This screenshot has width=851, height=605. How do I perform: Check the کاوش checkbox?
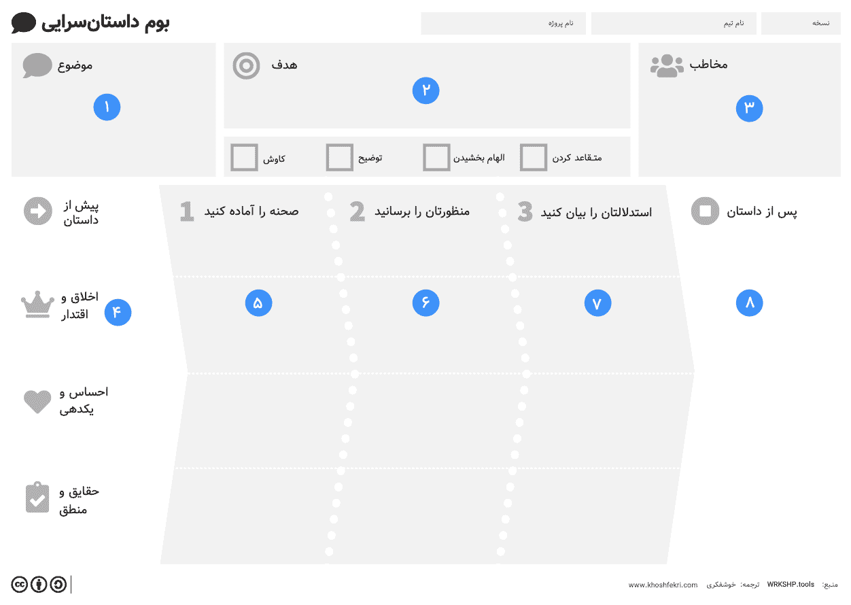[x=245, y=158]
